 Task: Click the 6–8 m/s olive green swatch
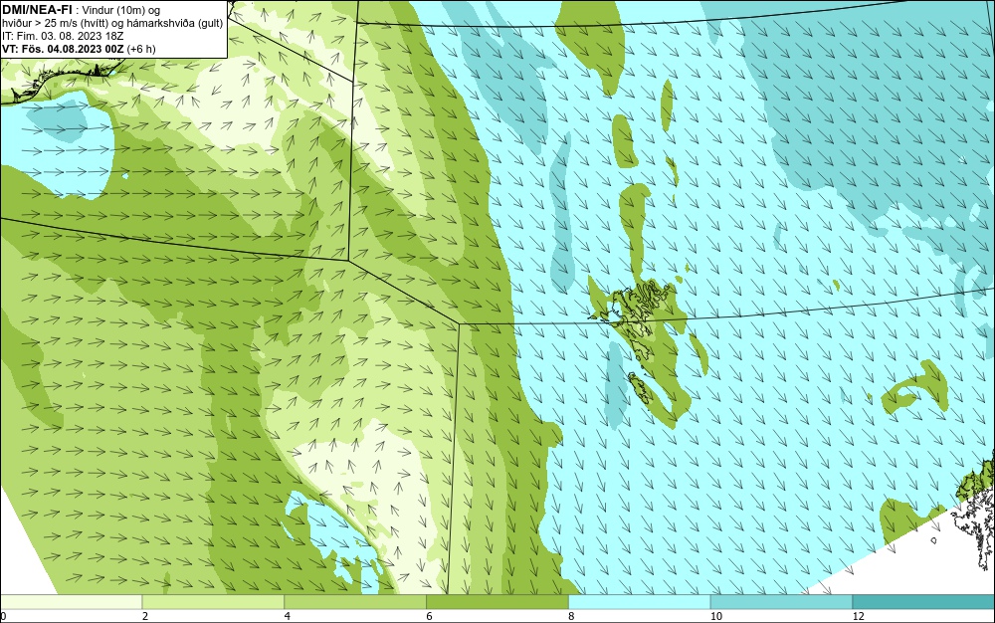coord(497,602)
